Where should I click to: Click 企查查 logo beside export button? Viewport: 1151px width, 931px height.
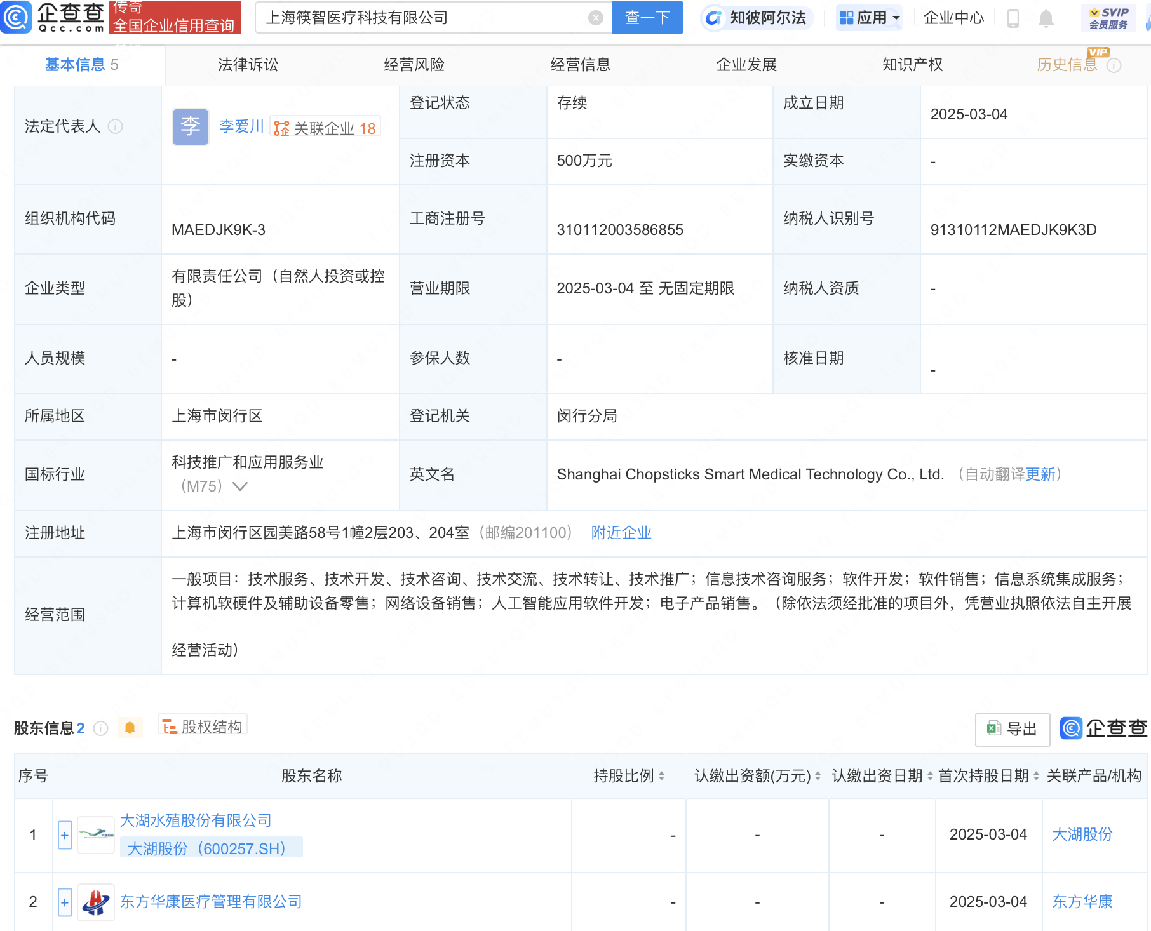pyautogui.click(x=1103, y=728)
